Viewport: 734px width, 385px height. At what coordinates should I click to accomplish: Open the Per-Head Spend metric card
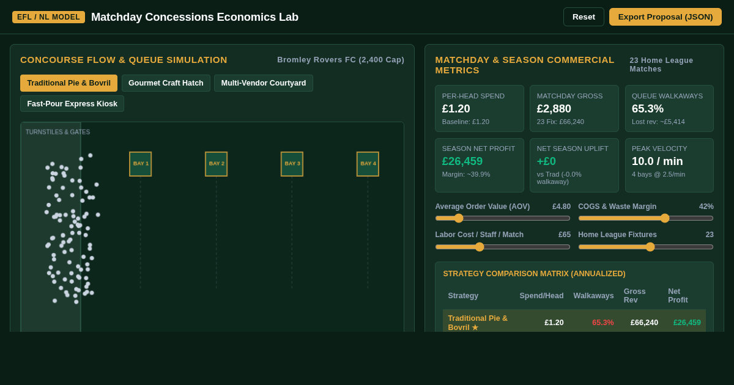click(x=480, y=109)
